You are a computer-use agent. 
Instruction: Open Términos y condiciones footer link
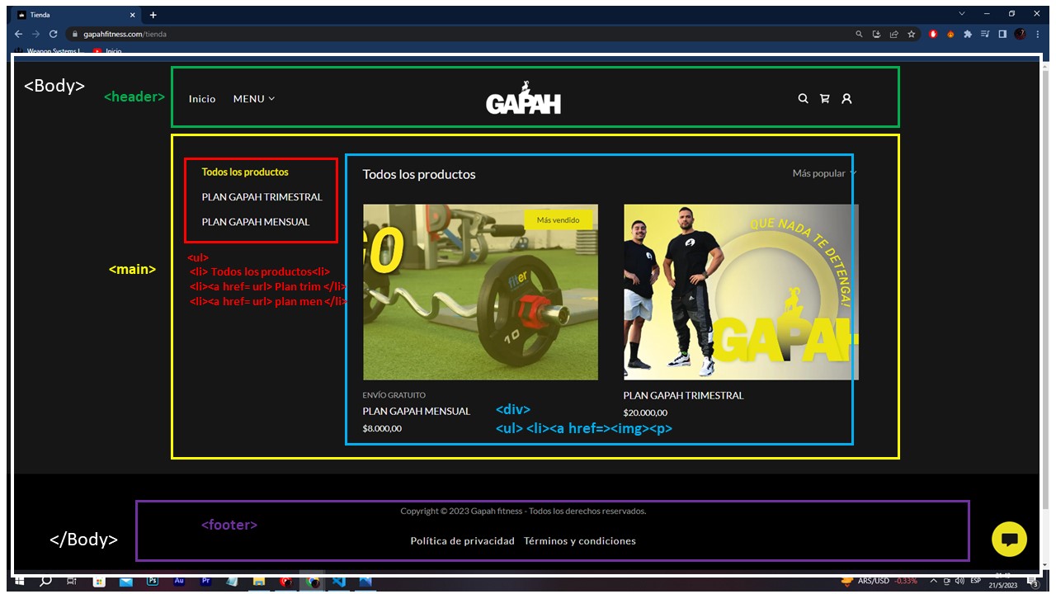pyautogui.click(x=579, y=541)
